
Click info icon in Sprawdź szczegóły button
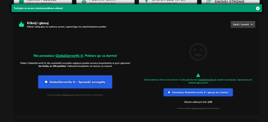tap(46, 82)
